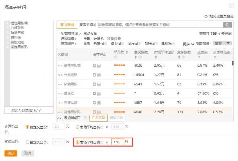Click the 计算机 percentage field showing 100
238x161 pixels.
(118, 127)
